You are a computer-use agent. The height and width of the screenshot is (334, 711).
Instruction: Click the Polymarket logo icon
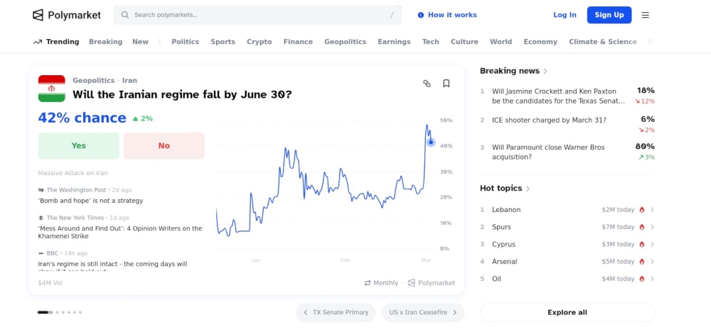tap(38, 15)
